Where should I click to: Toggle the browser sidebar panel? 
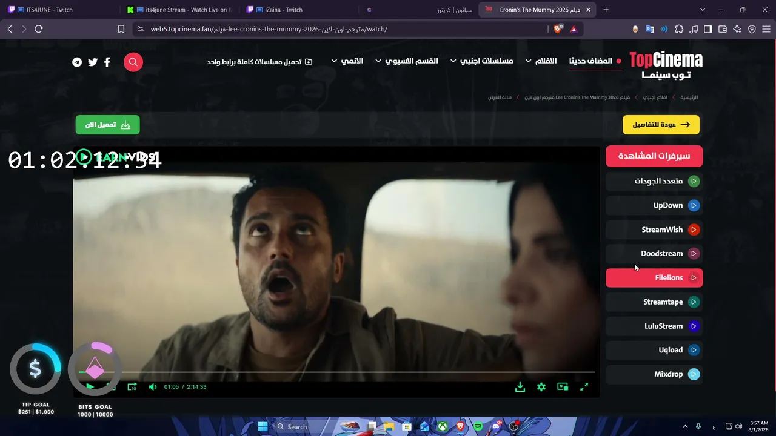point(708,29)
